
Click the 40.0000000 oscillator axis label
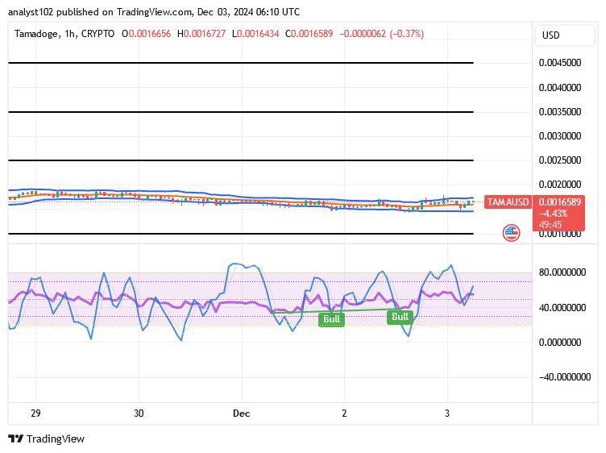562,308
